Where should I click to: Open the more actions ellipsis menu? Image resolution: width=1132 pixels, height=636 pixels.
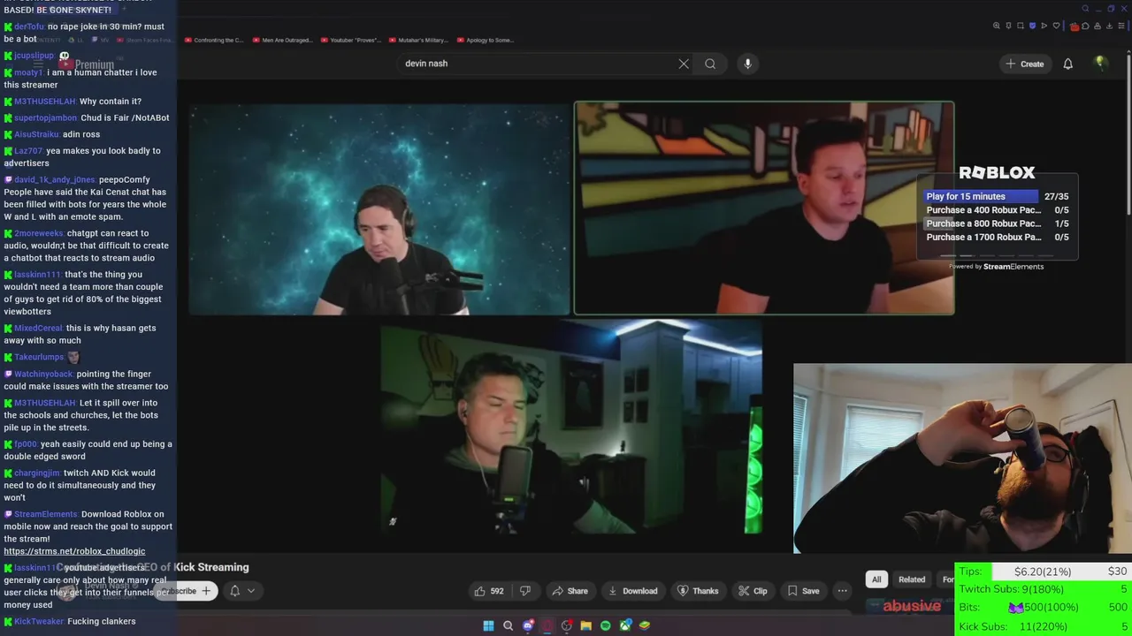click(842, 591)
